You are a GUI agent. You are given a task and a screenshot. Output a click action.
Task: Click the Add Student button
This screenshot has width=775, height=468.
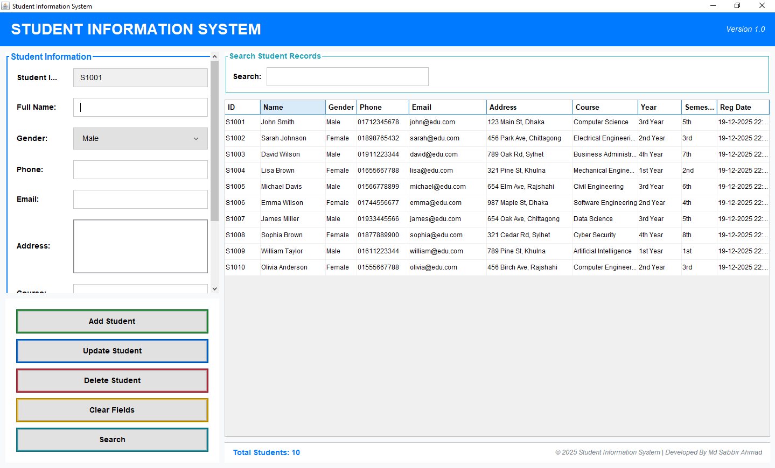(x=112, y=321)
